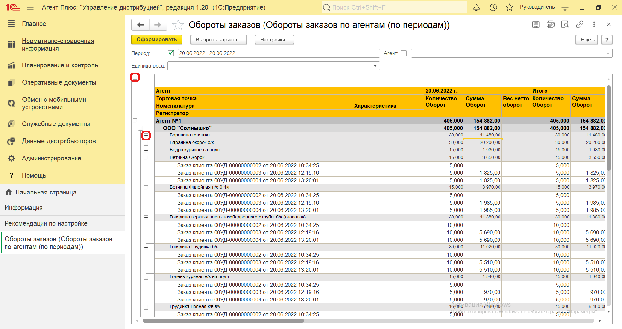Open Нормативно-справочная информация section
The image size is (622, 329).
pyautogui.click(x=58, y=44)
